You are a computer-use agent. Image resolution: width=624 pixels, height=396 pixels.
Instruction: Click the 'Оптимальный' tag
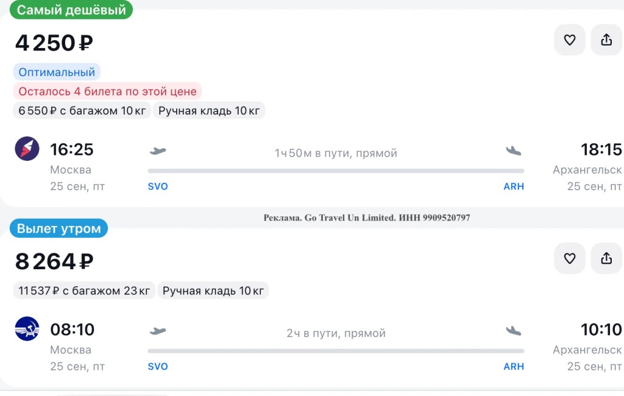click(57, 72)
